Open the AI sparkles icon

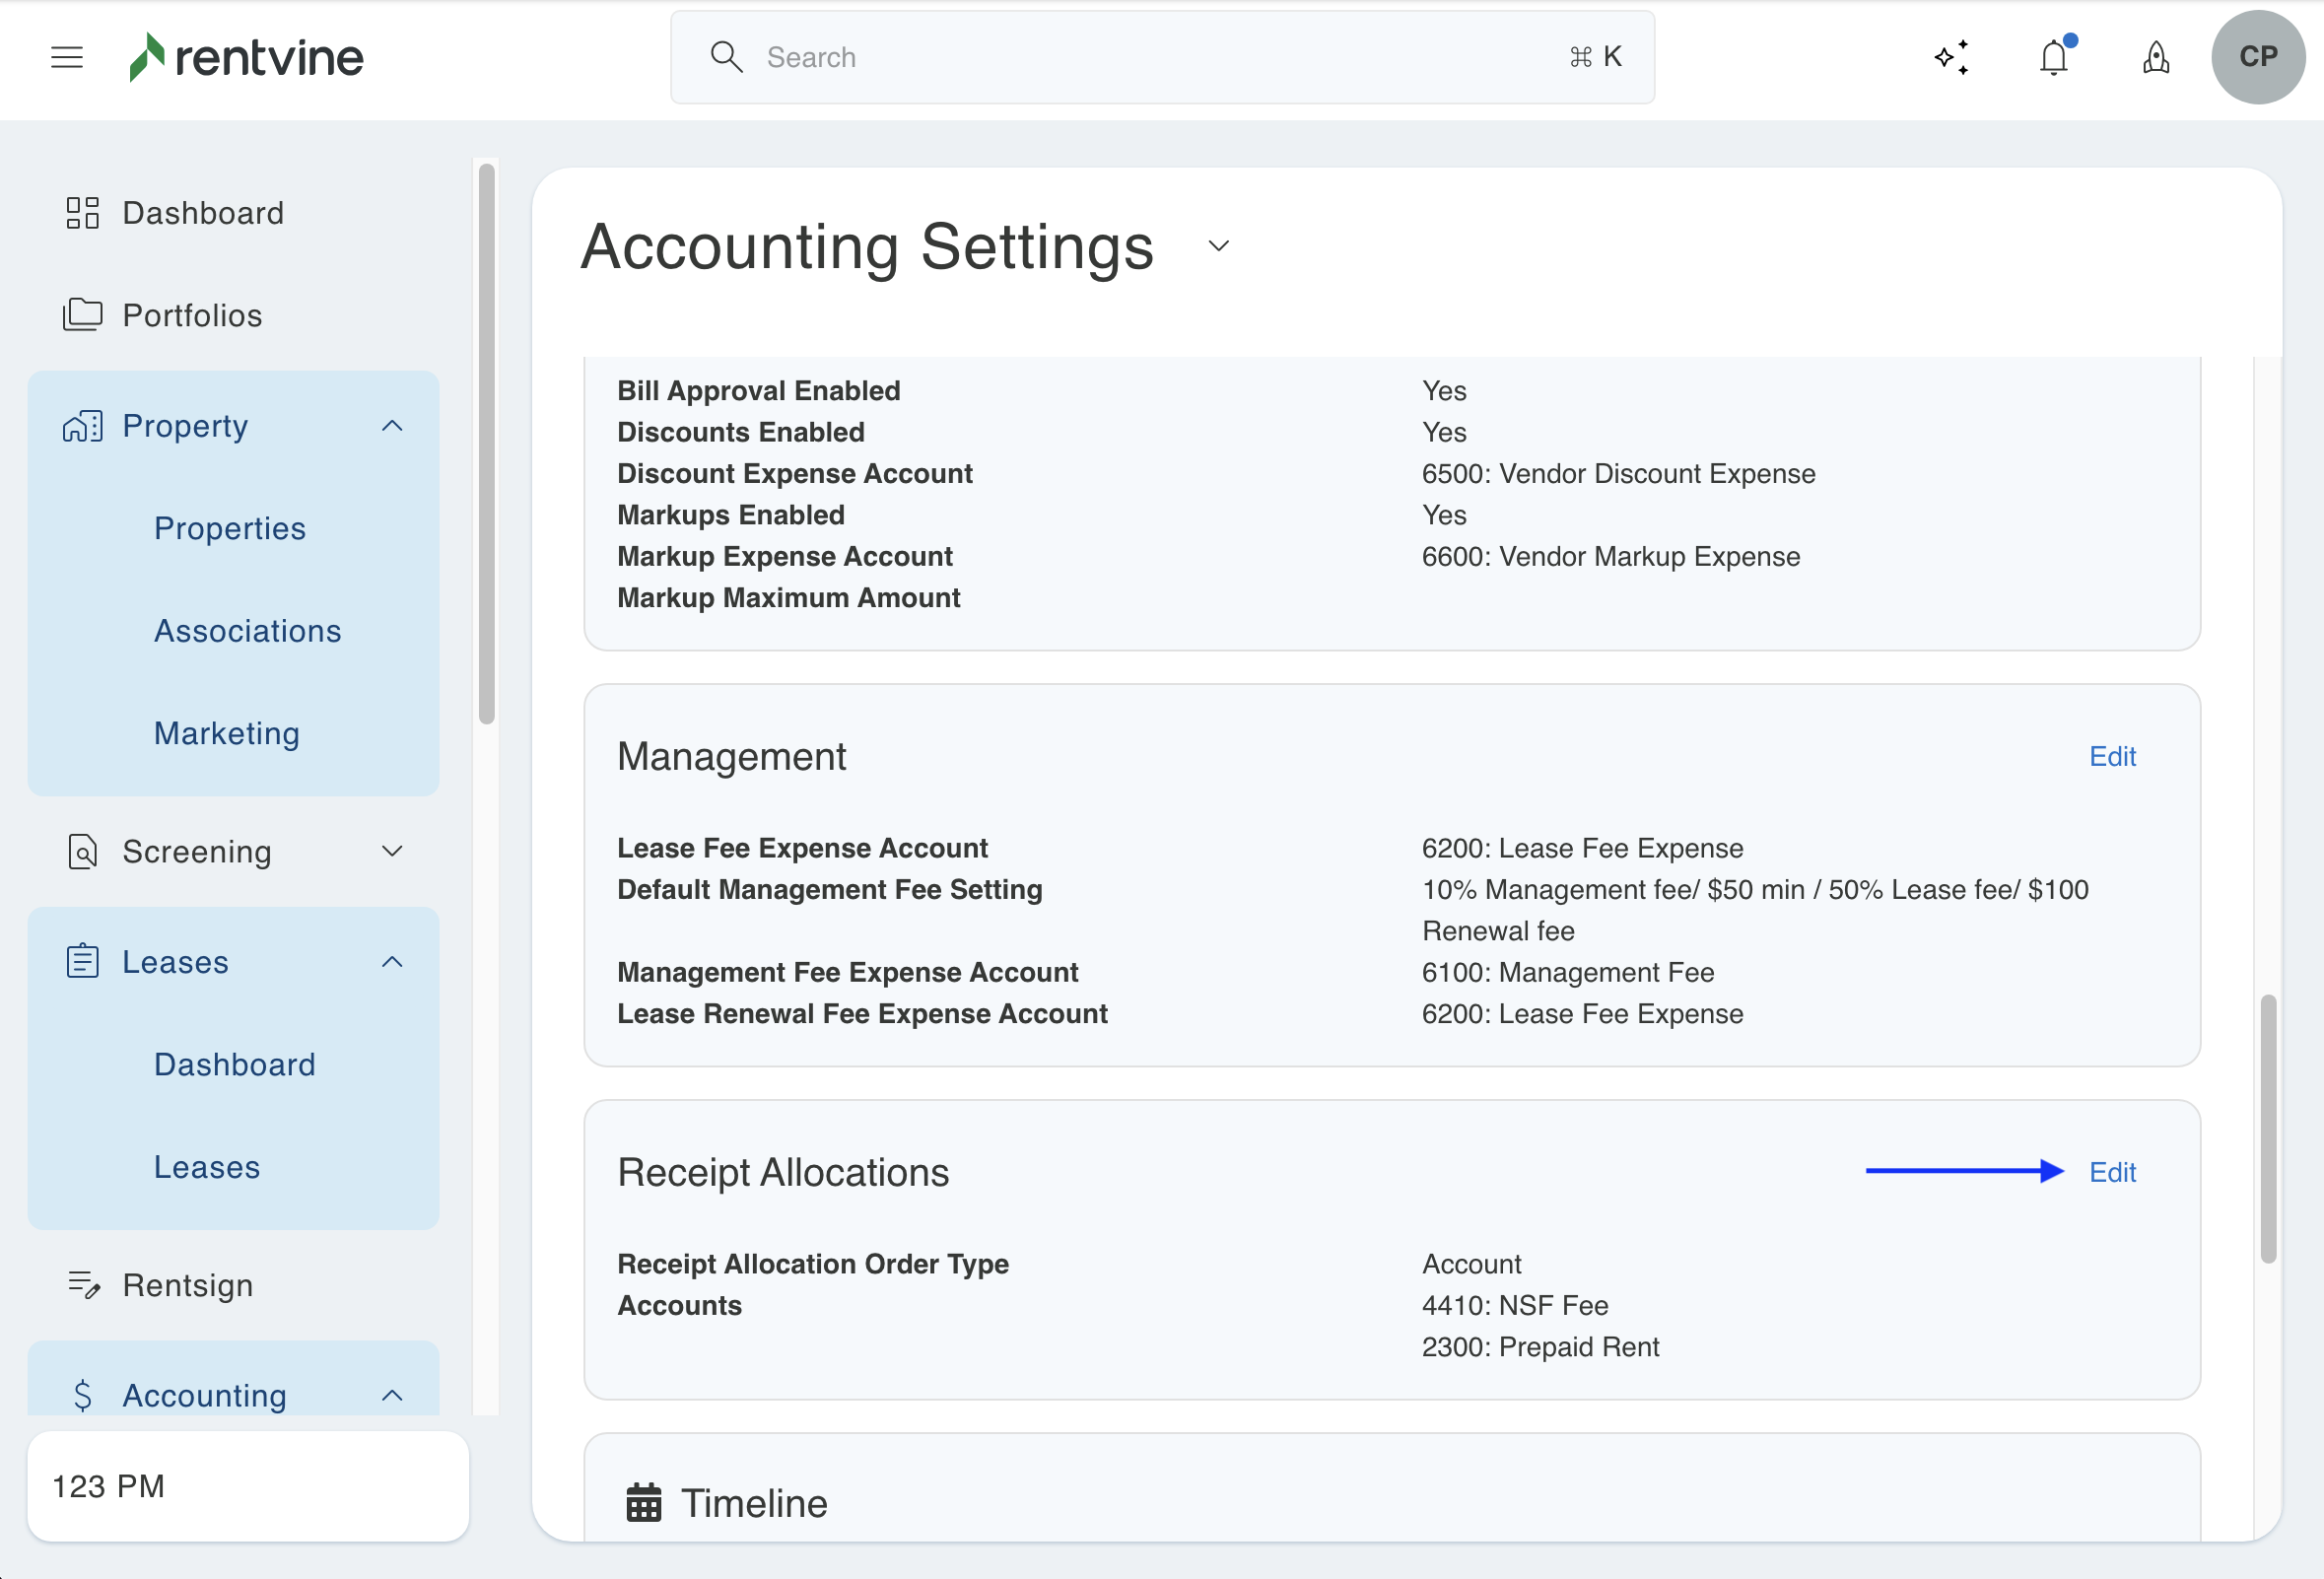(x=1951, y=57)
